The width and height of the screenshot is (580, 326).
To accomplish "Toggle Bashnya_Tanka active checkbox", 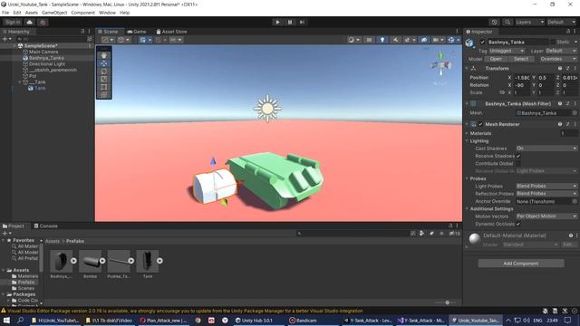I will pyautogui.click(x=482, y=43).
